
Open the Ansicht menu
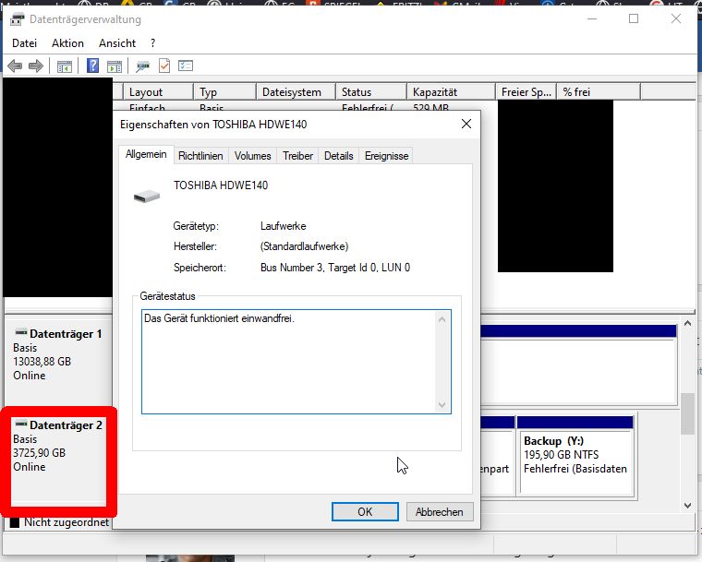coord(117,43)
